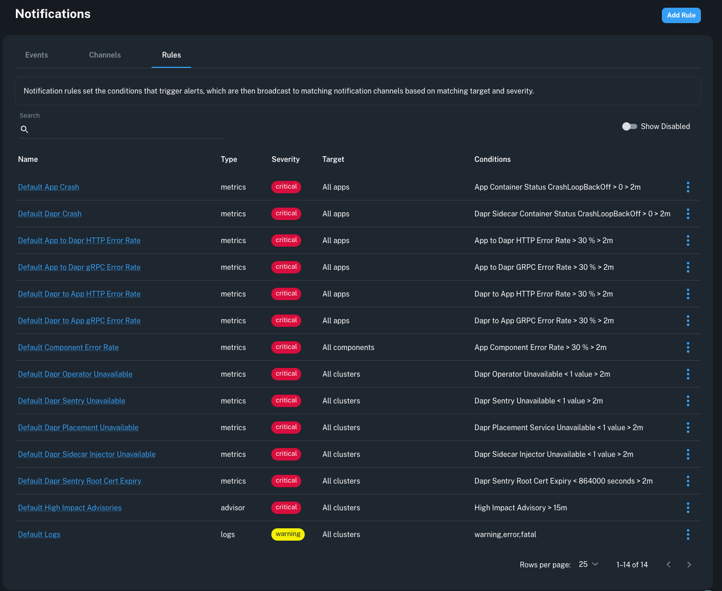Open actions menu for Default App to Dapr HTTP Error Rate

[688, 241]
